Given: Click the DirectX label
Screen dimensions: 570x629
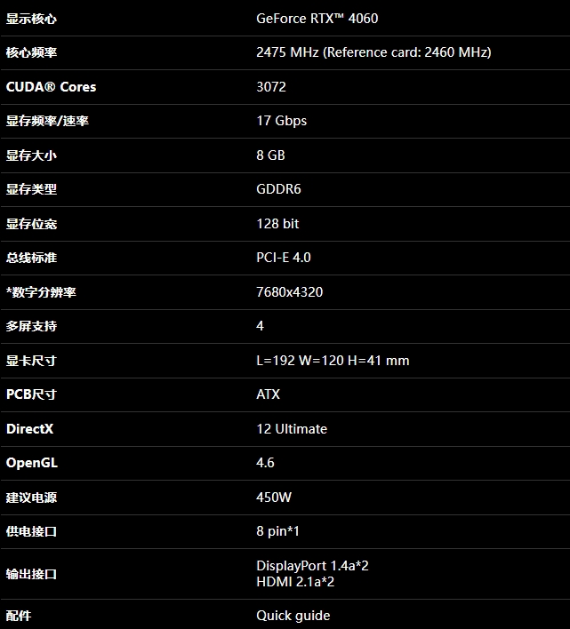Looking at the screenshot, I should pos(29,429).
